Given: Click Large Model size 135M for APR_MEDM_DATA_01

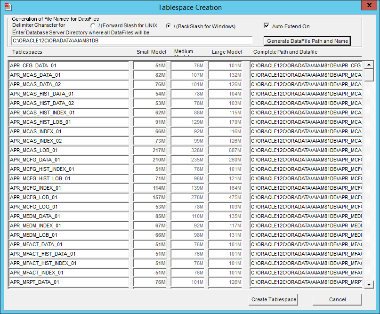Looking at the screenshot, I should [x=225, y=217].
